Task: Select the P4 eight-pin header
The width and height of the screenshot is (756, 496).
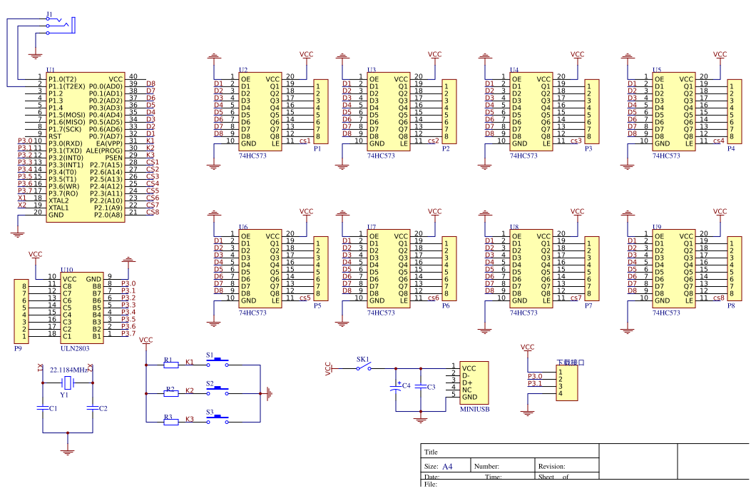Action: coord(735,111)
